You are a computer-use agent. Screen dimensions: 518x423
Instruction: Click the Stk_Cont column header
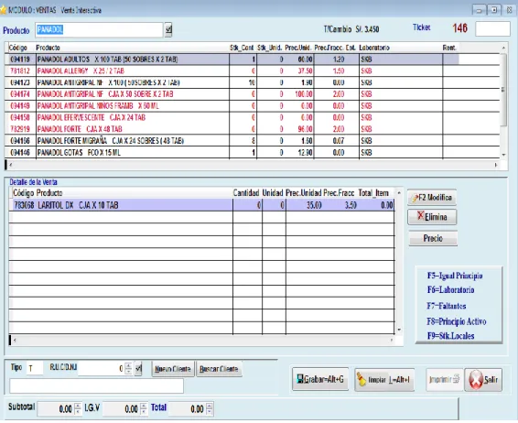(x=242, y=48)
